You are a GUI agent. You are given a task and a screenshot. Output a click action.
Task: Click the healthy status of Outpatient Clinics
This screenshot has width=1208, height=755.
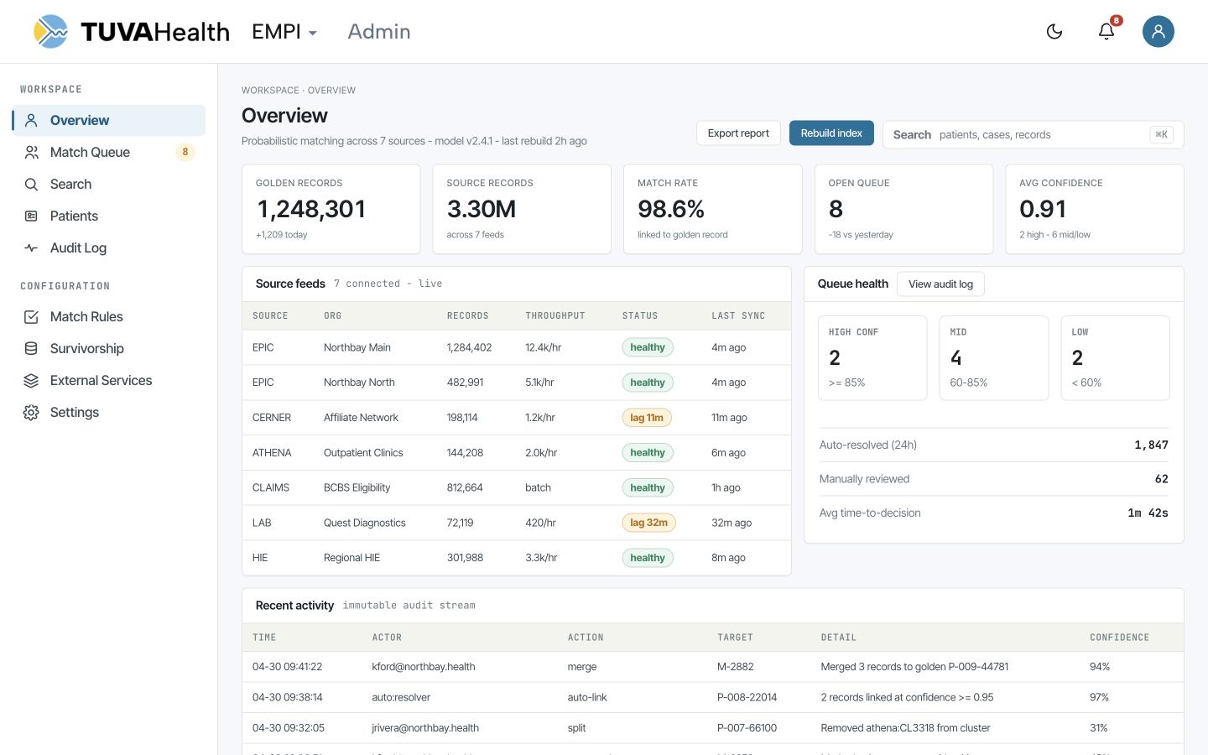coord(648,453)
